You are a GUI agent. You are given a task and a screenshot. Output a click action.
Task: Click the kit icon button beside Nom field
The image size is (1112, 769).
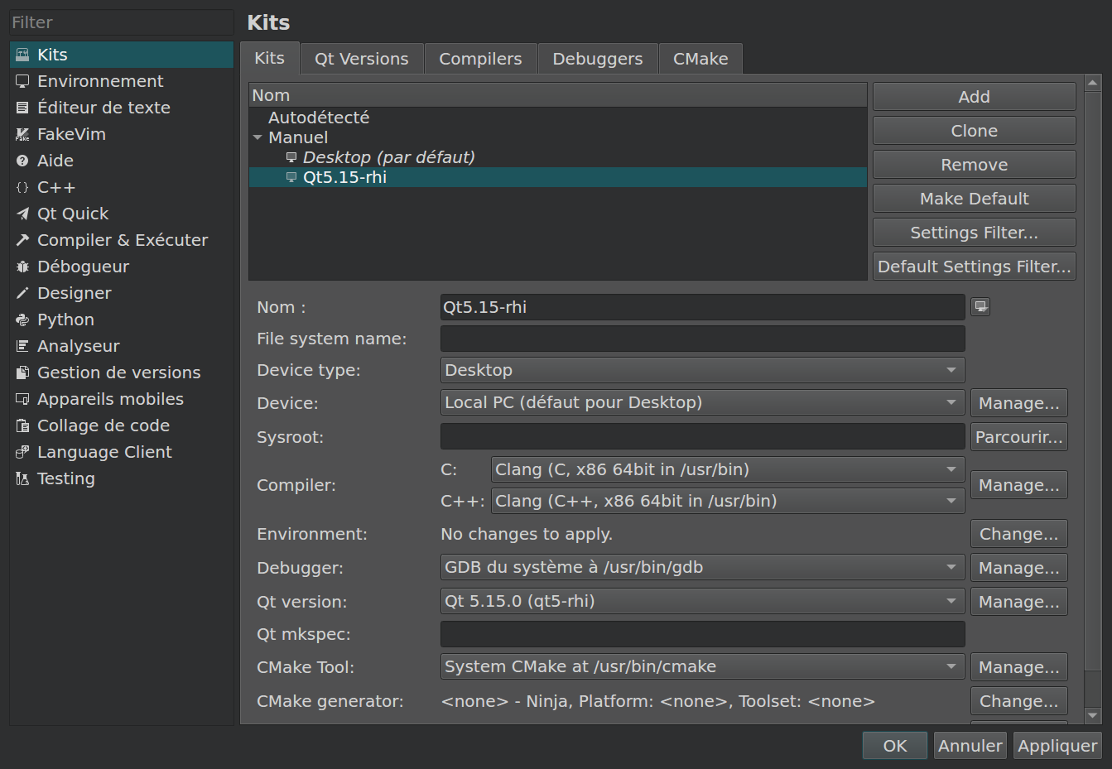coord(980,307)
